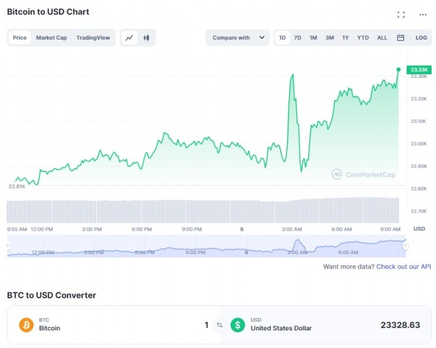Select the 3M time range
Viewport: 436px width, 348px height.
pyautogui.click(x=330, y=38)
